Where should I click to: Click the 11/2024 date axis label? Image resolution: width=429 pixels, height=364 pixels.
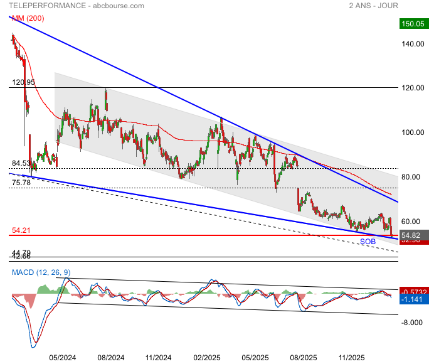(159, 358)
